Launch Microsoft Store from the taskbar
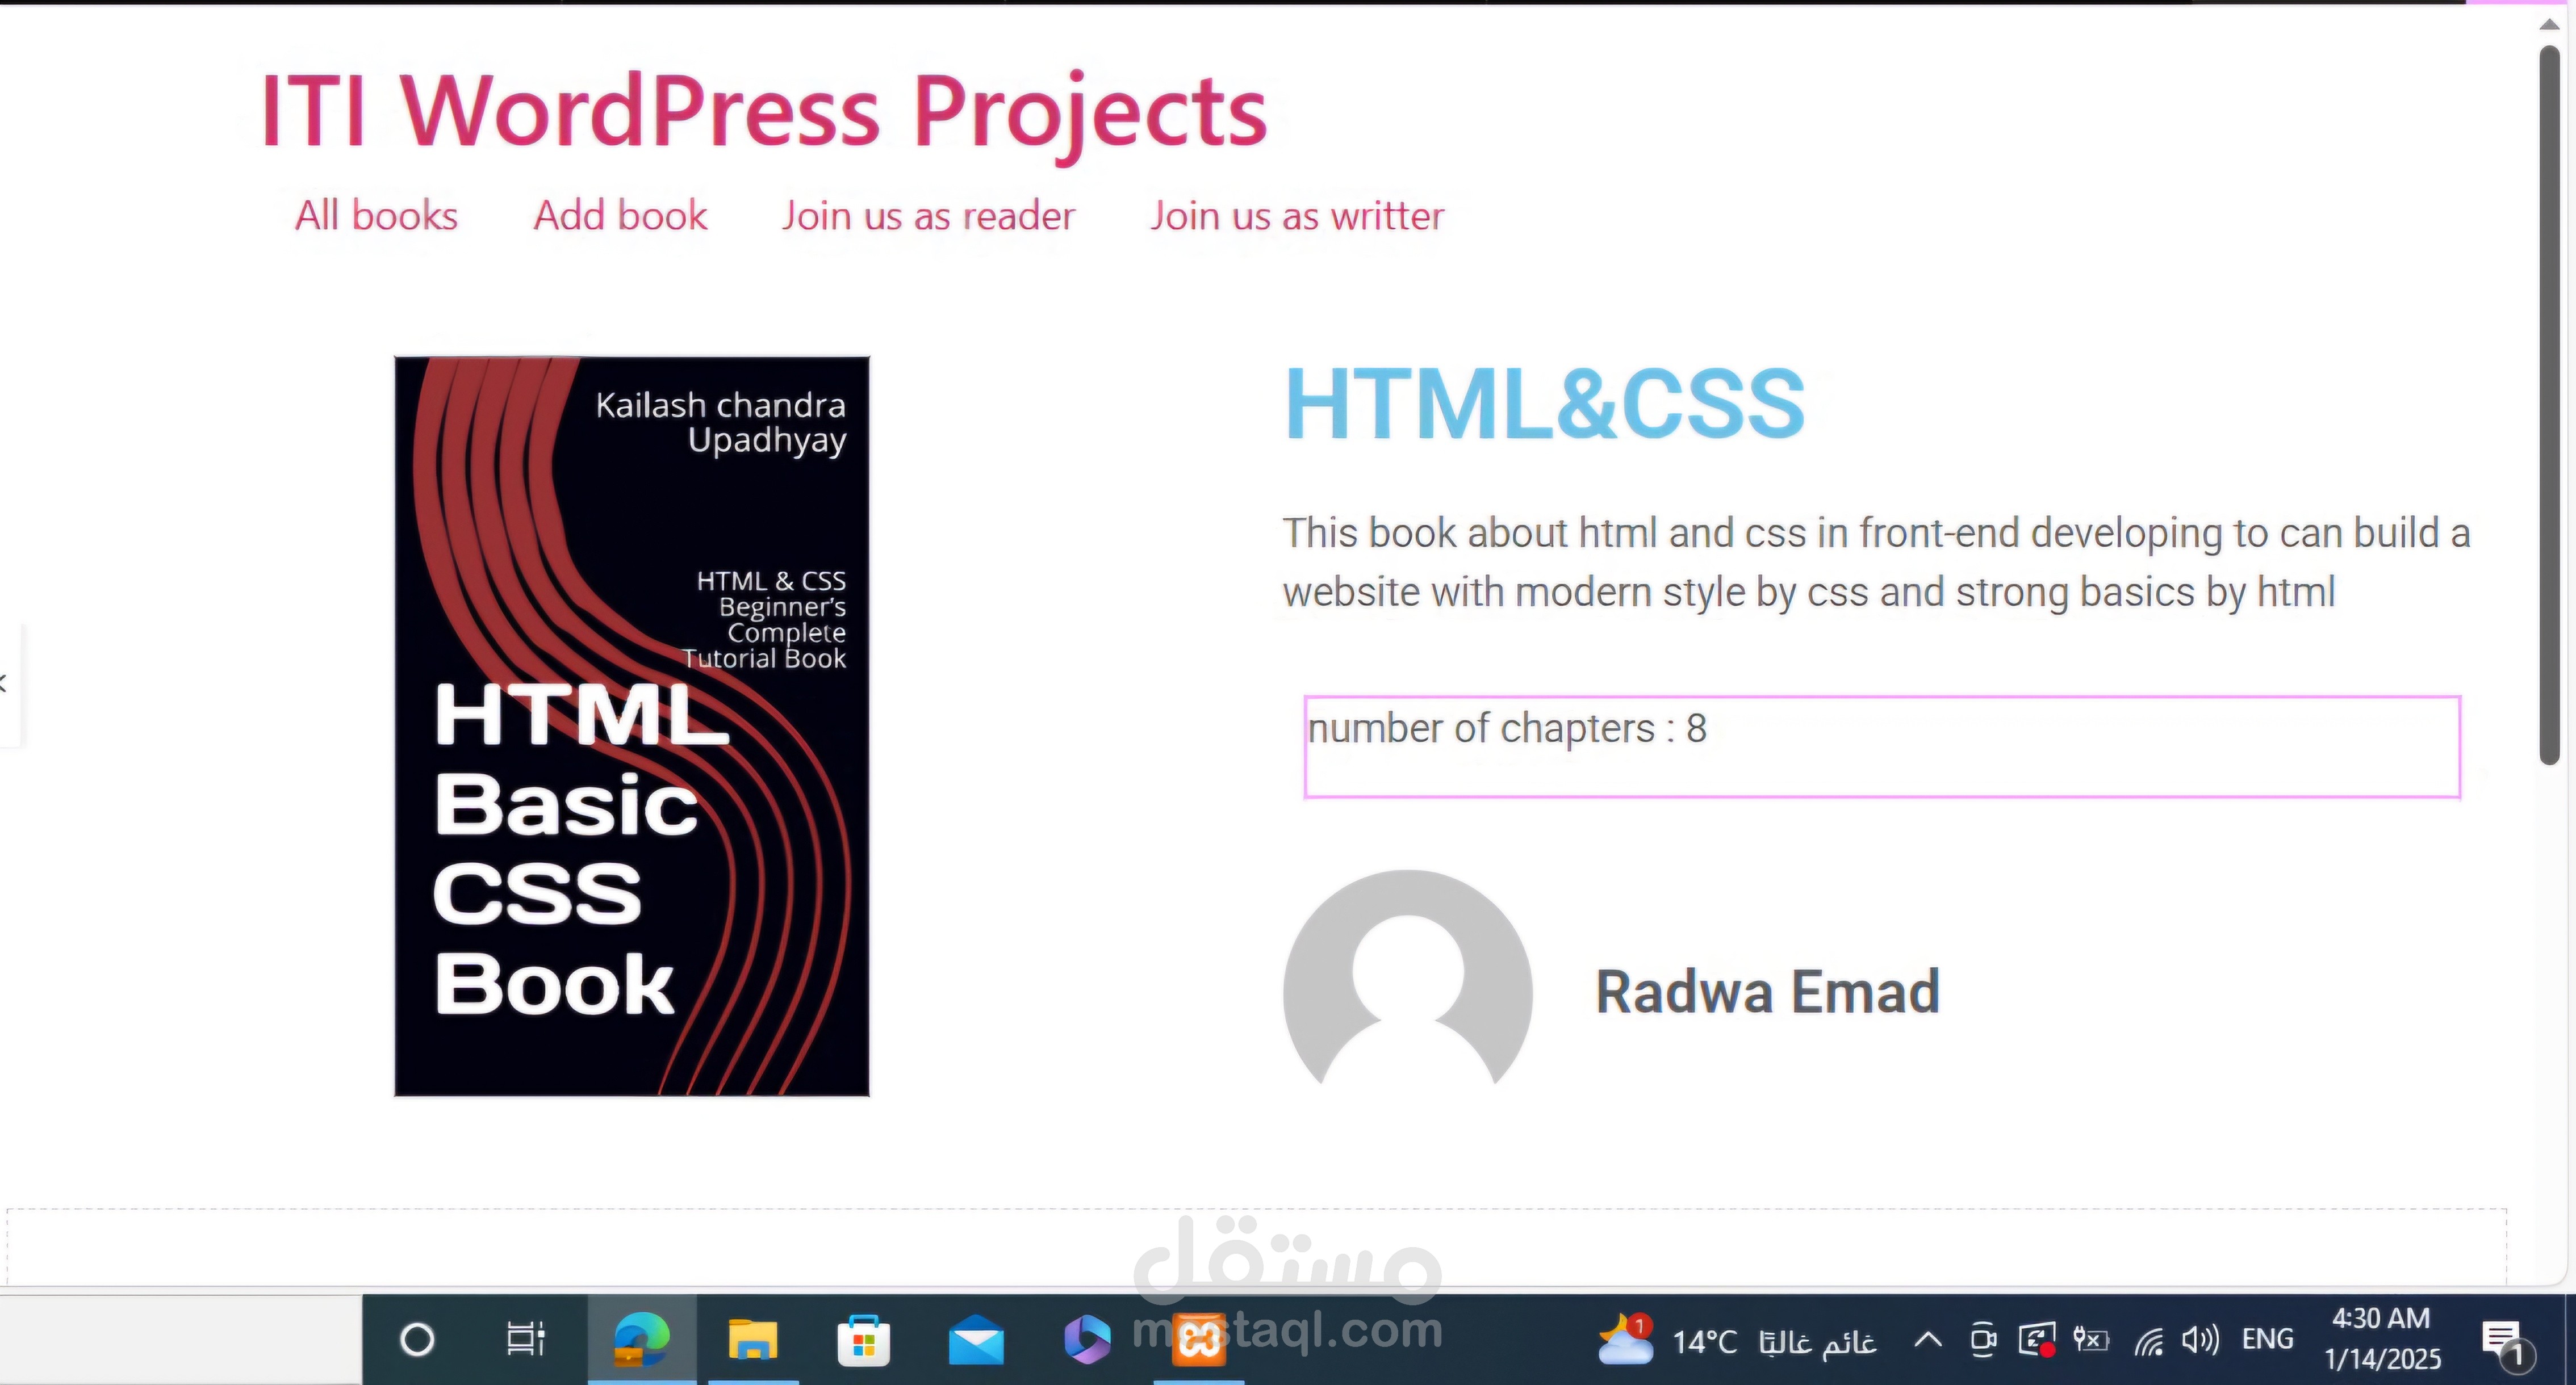This screenshot has height=1385, width=2576. tap(864, 1339)
